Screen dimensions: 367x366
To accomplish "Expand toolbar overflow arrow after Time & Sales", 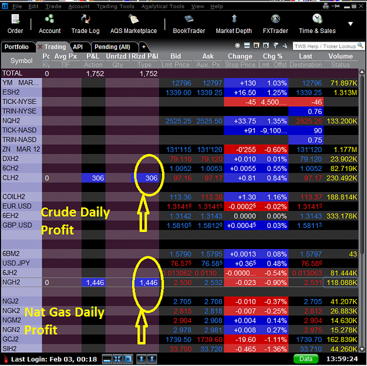I will [x=351, y=23].
